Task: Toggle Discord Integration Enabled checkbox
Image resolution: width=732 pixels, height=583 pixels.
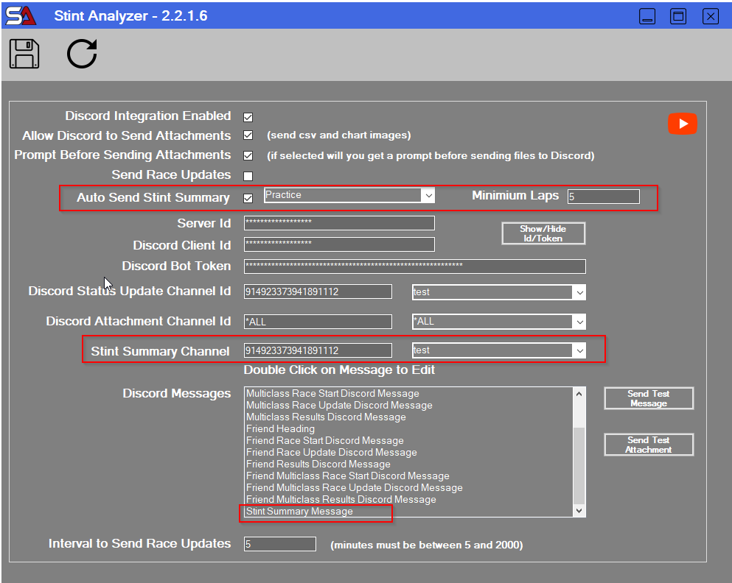Action: pos(248,117)
